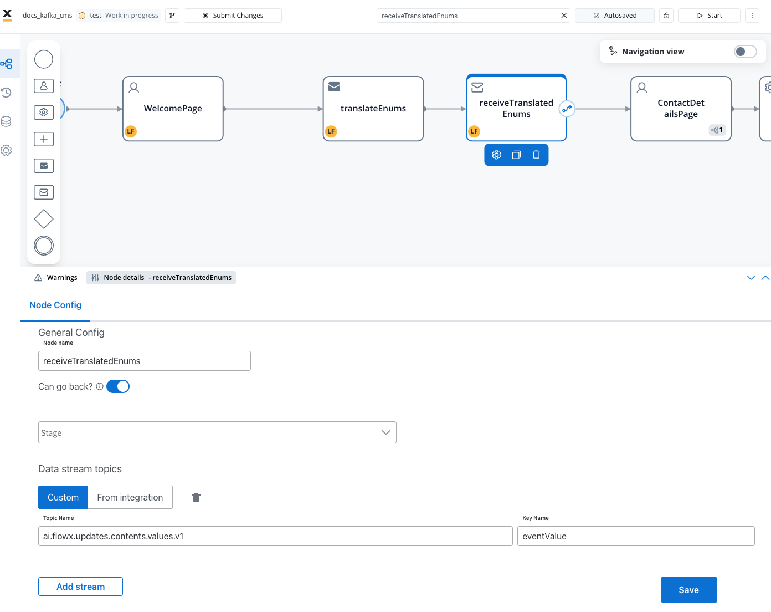771x612 pixels.
Task: Open the Node Config tab
Action: pos(55,305)
